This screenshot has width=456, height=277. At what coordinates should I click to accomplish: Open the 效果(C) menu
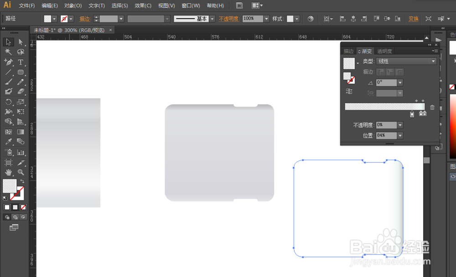143,5
